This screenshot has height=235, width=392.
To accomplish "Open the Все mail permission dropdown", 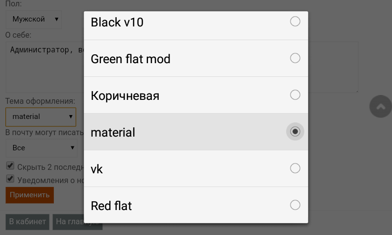I will coord(41,147).
